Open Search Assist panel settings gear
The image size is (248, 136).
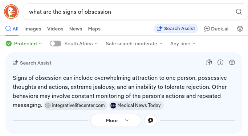click(232, 62)
